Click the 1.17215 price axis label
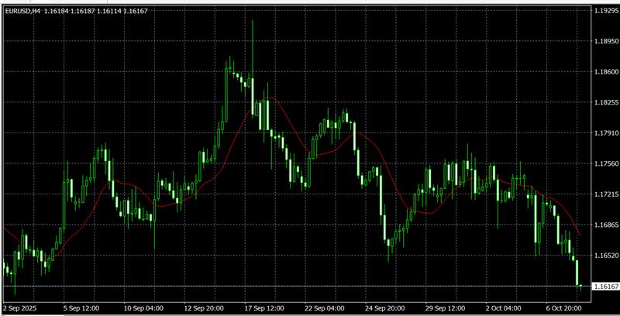This screenshot has width=620, height=316. pos(606,194)
